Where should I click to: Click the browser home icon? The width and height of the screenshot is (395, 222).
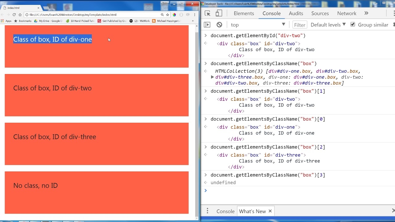[x=20, y=14]
